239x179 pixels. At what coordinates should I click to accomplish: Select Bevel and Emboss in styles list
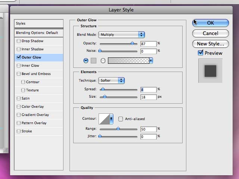coord(36,74)
